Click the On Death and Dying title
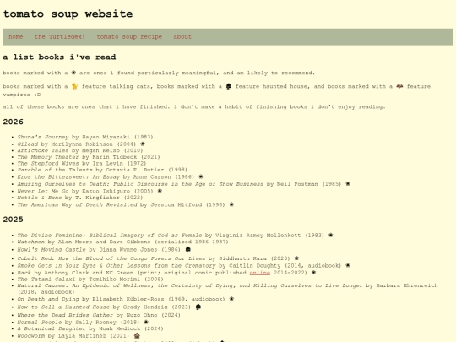The width and height of the screenshot is (456, 342). tap(48, 299)
